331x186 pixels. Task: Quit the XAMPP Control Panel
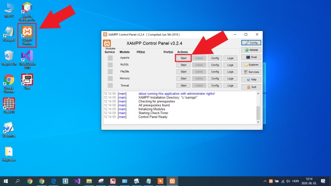coord(251,87)
